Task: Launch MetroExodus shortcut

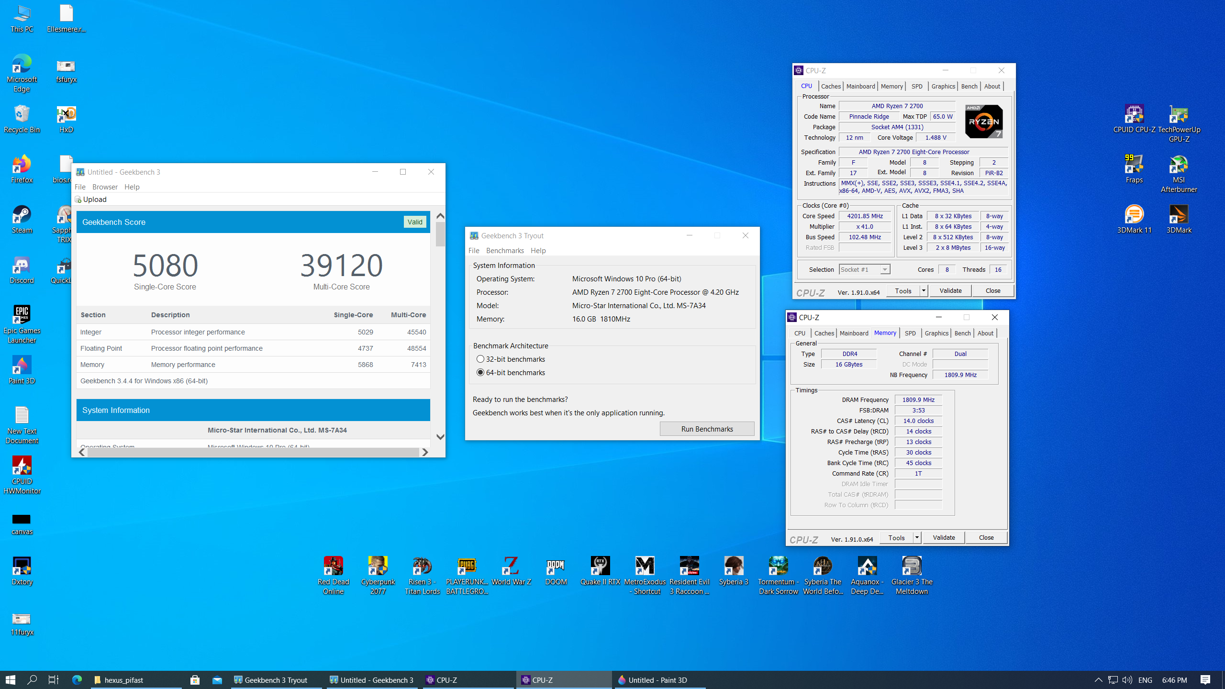Action: 645,576
